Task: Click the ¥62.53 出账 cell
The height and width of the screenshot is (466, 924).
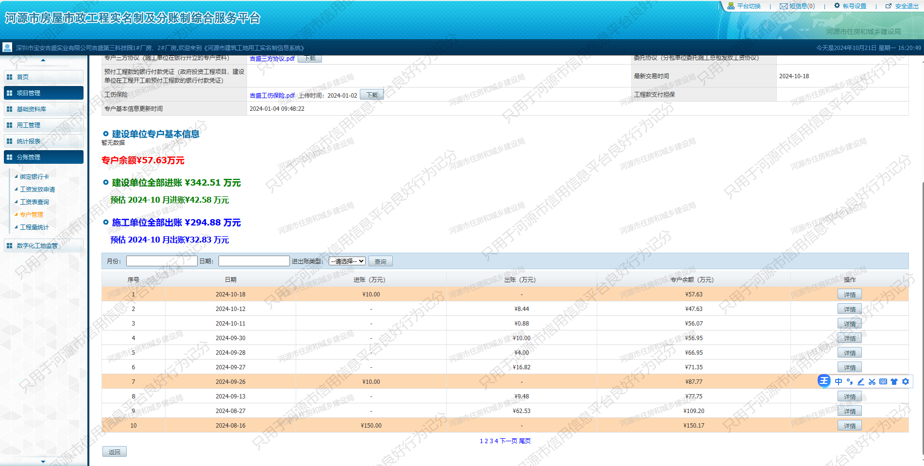Action: (x=521, y=411)
